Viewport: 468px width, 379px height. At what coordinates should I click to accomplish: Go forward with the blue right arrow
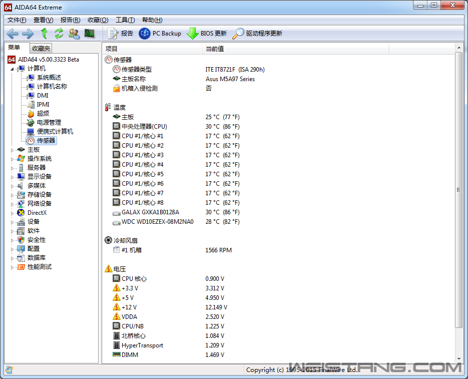(28, 34)
